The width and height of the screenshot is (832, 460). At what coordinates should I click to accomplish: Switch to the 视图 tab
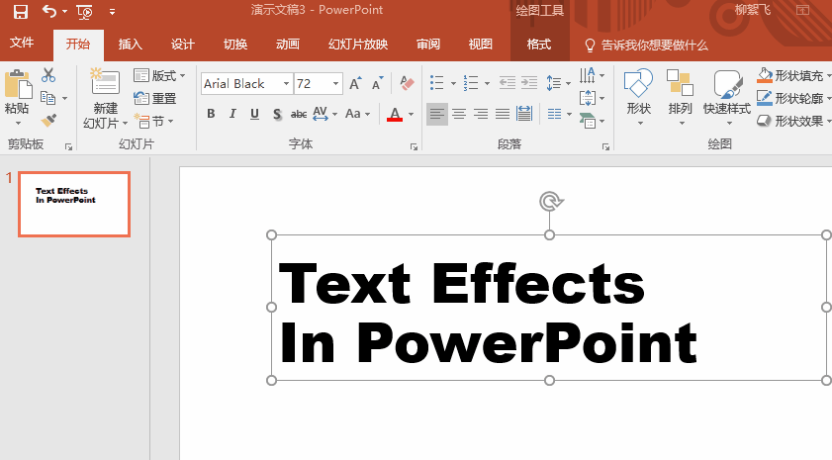pyautogui.click(x=480, y=45)
